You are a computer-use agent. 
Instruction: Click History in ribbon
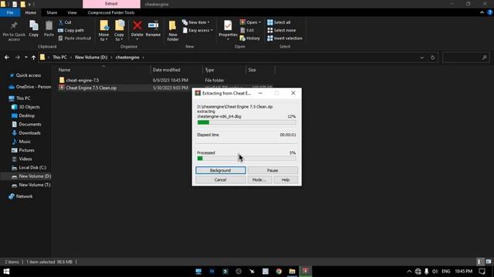tap(250, 38)
